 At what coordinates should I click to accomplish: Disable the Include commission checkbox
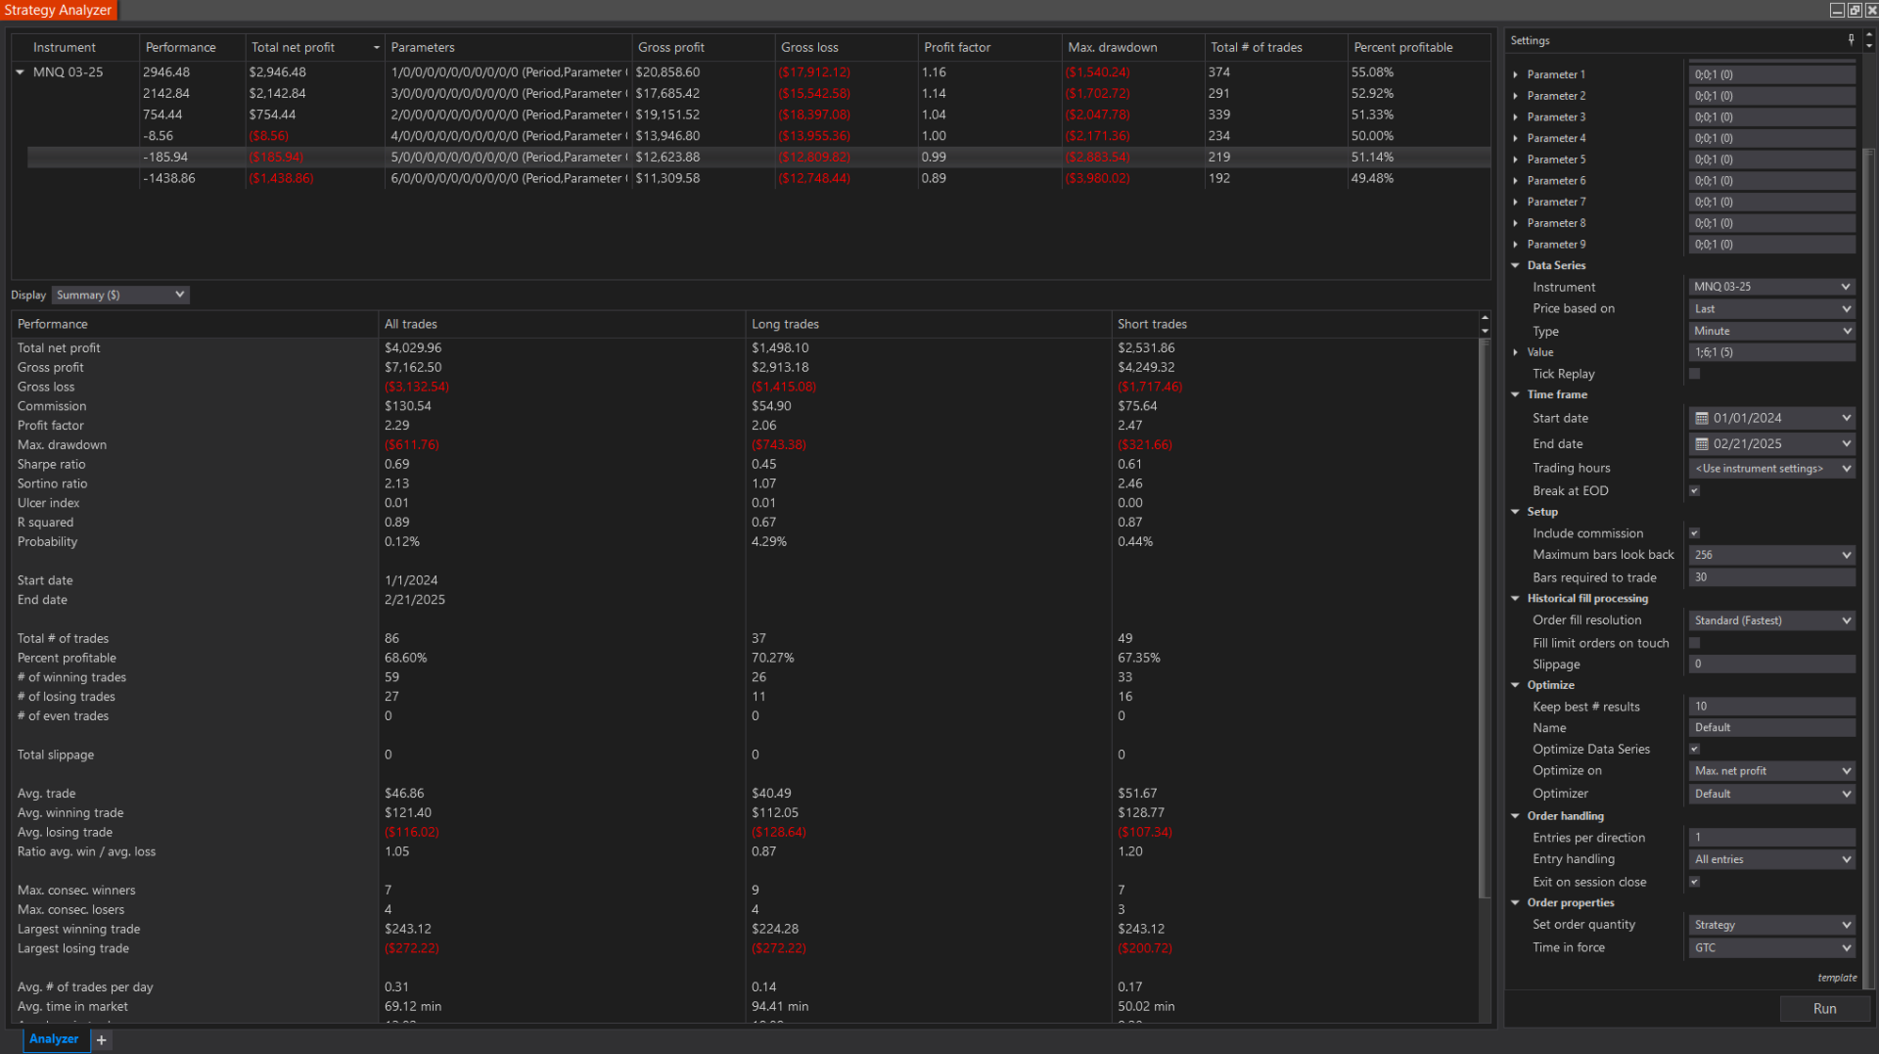coord(1695,533)
